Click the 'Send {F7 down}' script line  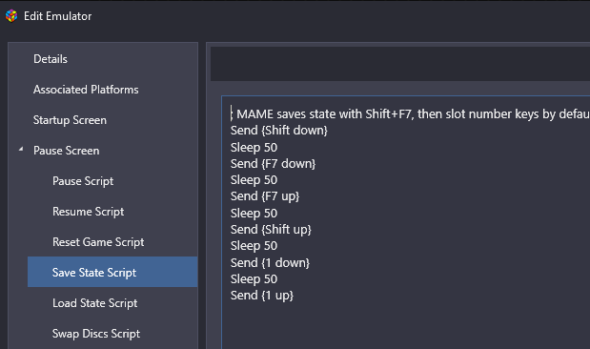273,163
